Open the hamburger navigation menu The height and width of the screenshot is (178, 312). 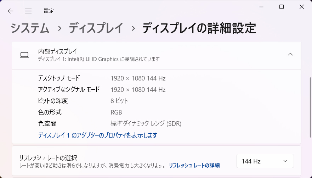tap(28, 11)
